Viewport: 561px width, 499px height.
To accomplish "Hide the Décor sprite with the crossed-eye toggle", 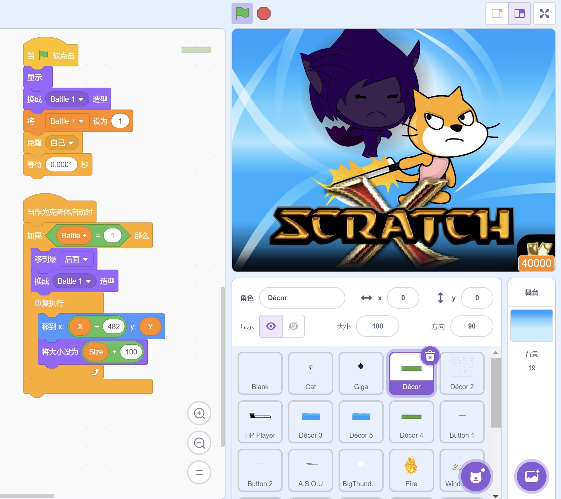I will (x=293, y=326).
